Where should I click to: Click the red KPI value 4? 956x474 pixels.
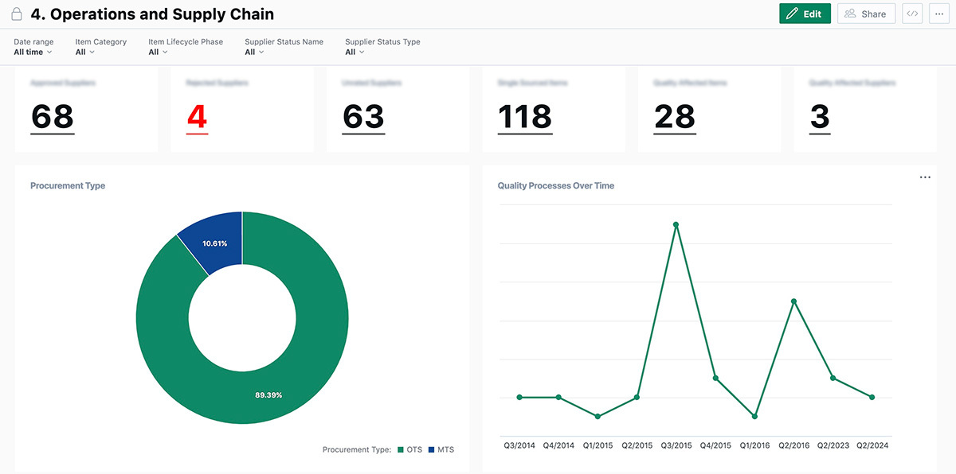click(x=197, y=117)
